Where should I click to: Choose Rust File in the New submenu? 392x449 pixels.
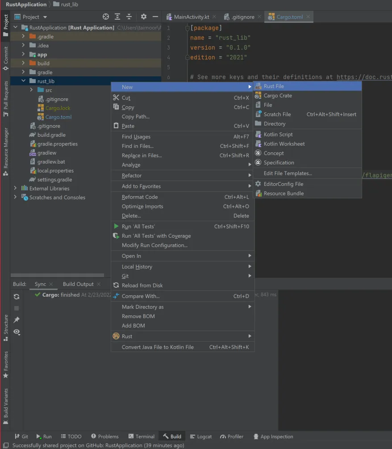[308, 86]
